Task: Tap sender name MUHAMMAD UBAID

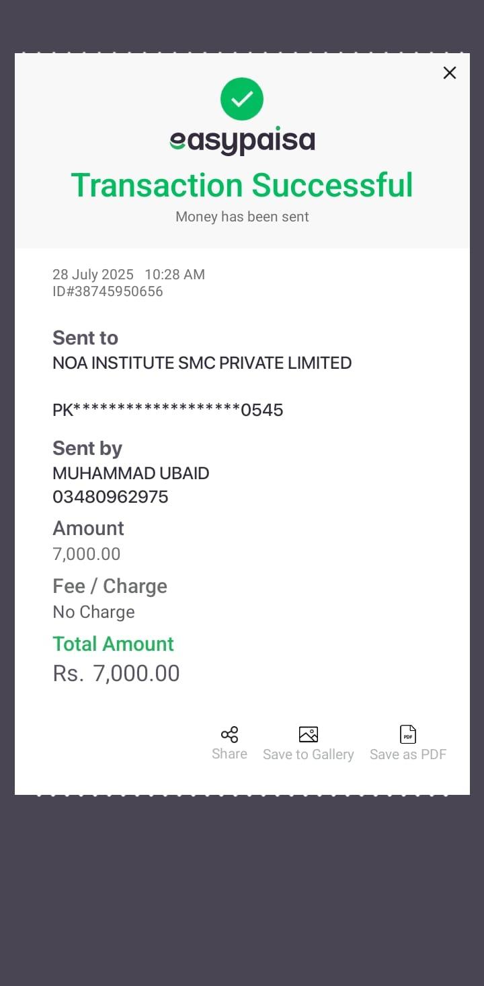Action: coord(130,473)
